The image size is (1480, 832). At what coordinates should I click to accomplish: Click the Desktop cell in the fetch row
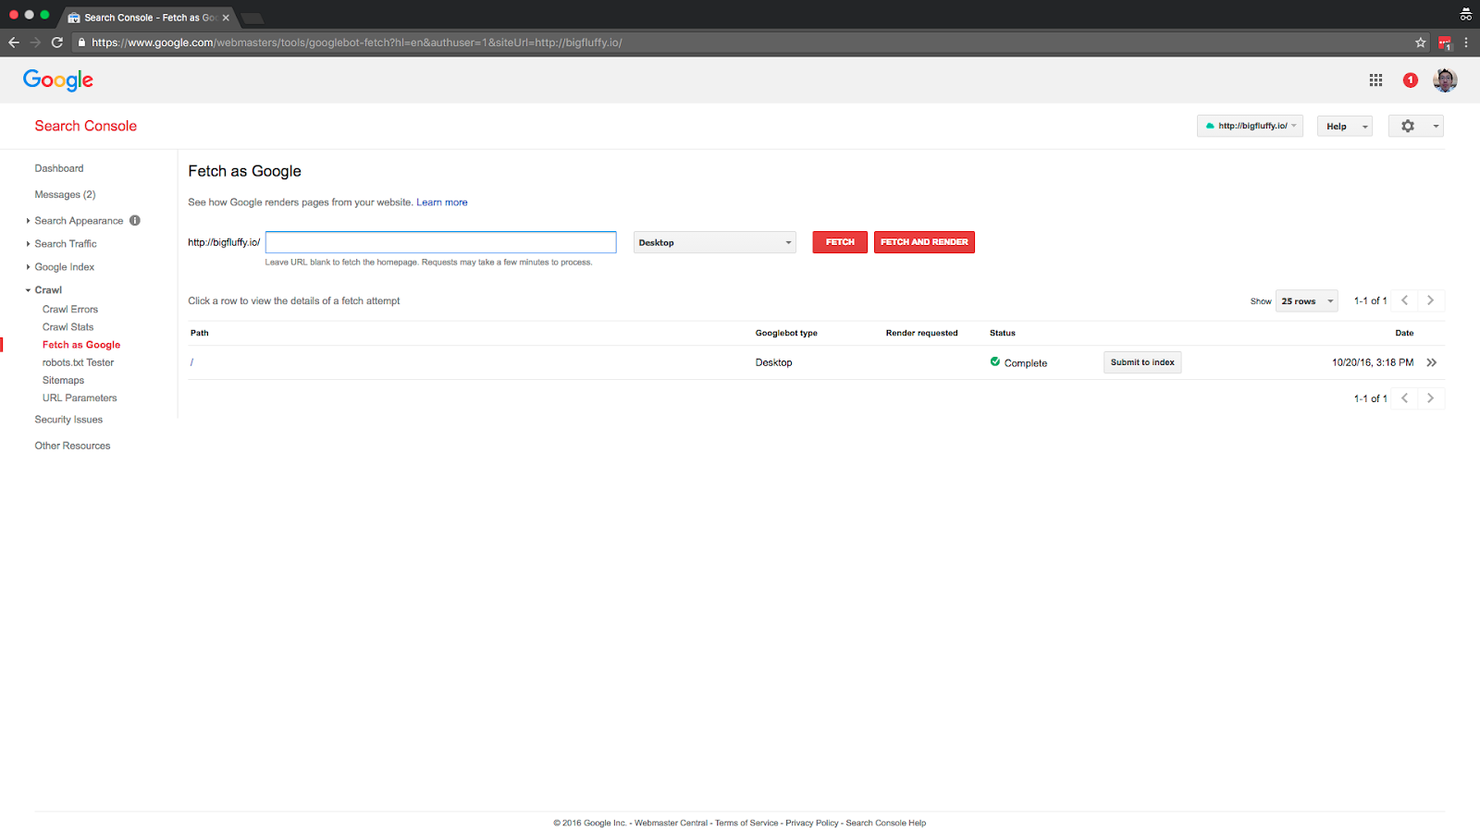click(x=773, y=362)
